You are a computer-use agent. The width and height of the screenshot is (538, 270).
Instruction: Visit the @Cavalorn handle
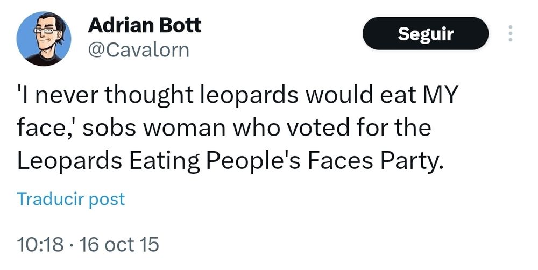pyautogui.click(x=139, y=50)
